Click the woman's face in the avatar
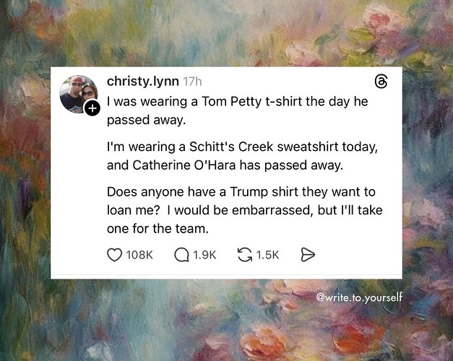Image resolution: width=453 pixels, height=361 pixels. click(88, 92)
